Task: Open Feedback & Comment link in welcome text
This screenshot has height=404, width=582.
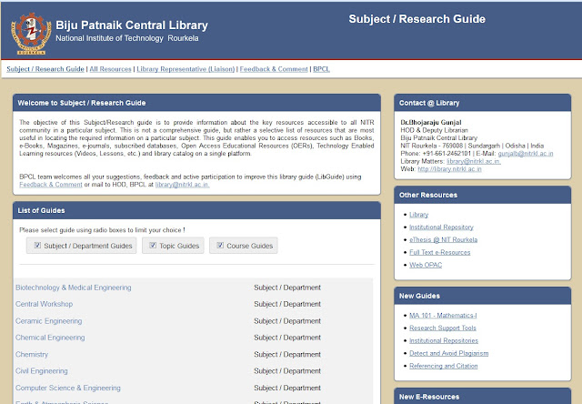Action: [x=51, y=185]
